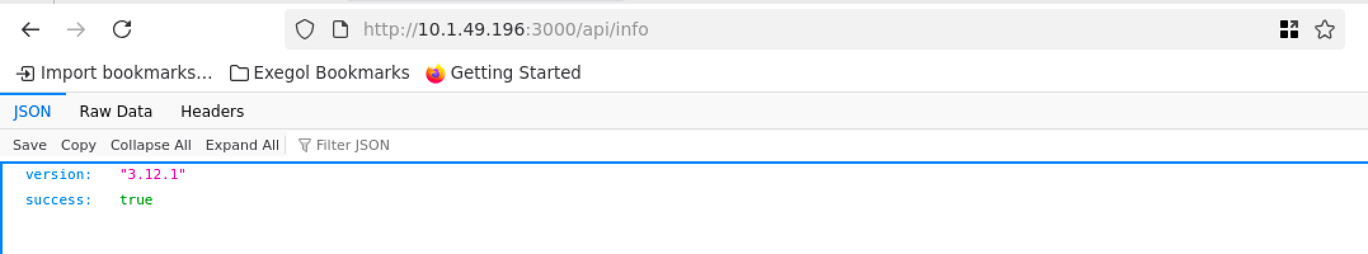Select the JSON viewer tab
The width and height of the screenshot is (1368, 254).
(x=32, y=112)
